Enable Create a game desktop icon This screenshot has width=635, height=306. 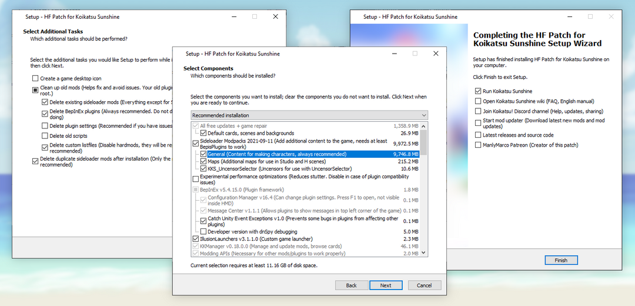(35, 78)
